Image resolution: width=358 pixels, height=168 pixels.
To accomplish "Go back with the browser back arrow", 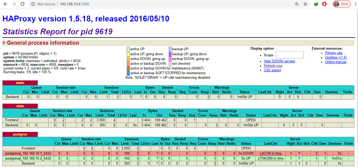I will click(5, 4).
